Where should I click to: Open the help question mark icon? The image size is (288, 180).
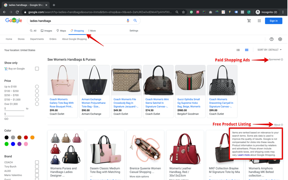tap(271, 39)
